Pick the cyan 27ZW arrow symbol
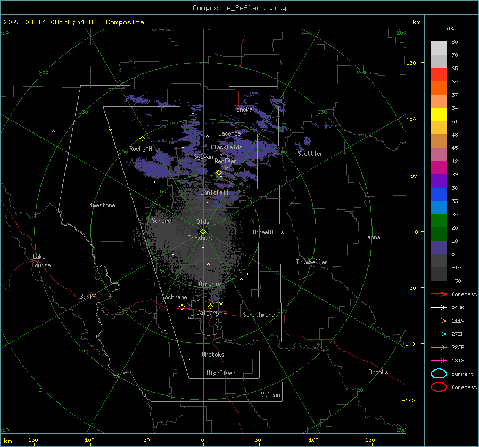The height and width of the screenshot is (447, 479). pyautogui.click(x=439, y=334)
